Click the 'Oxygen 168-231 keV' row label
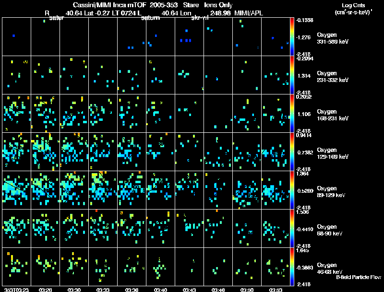384x292 pixels. [333, 115]
